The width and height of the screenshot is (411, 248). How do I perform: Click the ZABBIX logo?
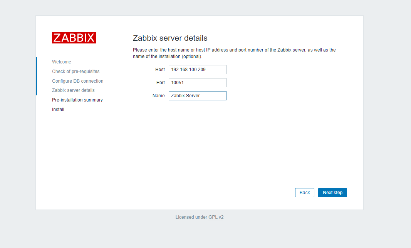(x=74, y=38)
